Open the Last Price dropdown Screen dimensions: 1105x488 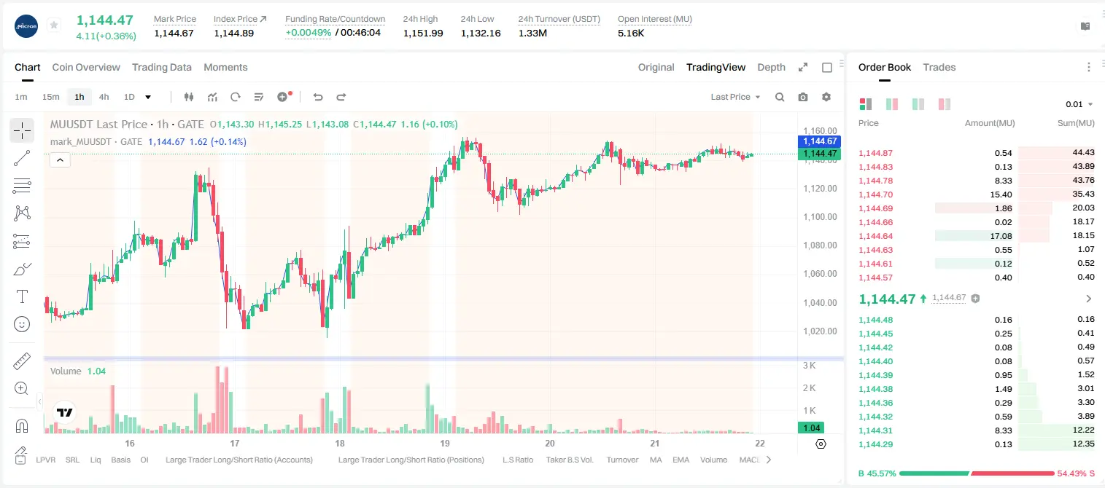click(735, 97)
